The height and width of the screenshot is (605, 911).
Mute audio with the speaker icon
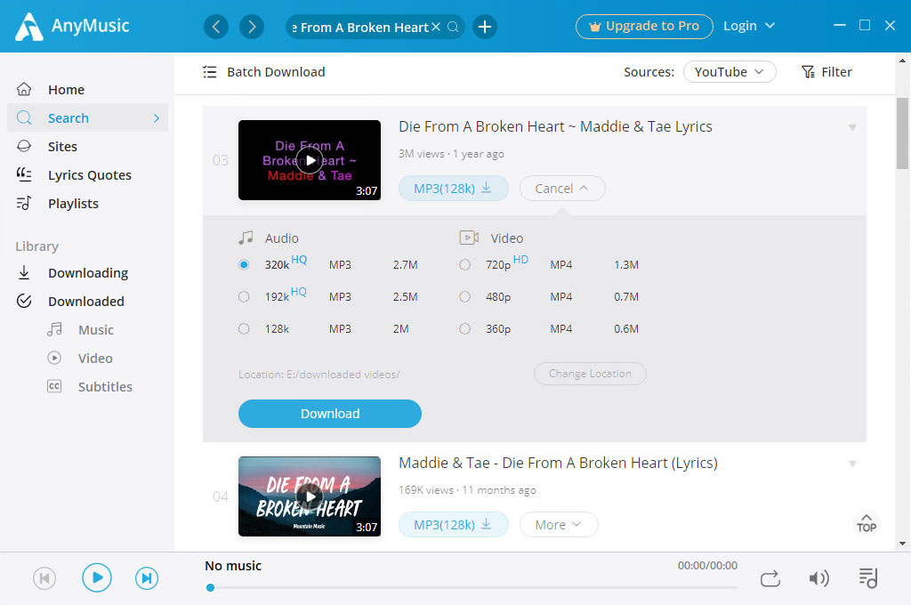pyautogui.click(x=818, y=578)
